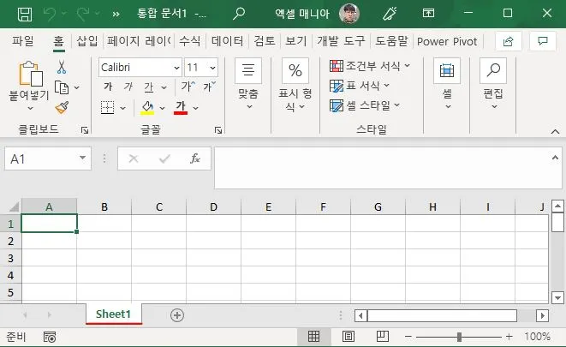Click the zoom slider handle
This screenshot has height=347, width=566.
[459, 337]
